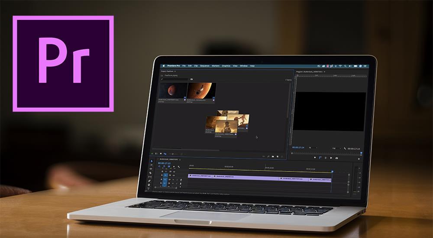Open macOS Spotlight search icon
This screenshot has width=433, height=238.
click(x=345, y=66)
